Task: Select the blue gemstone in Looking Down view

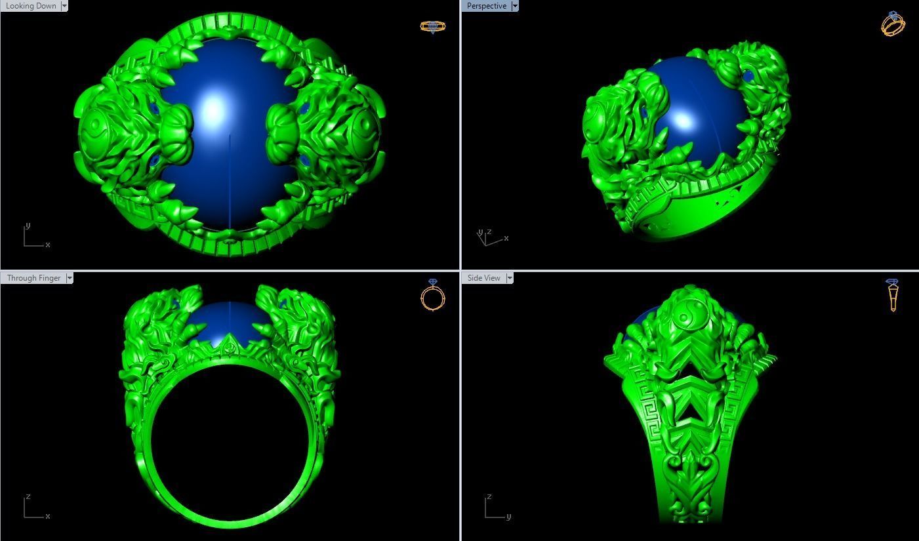Action: (228, 134)
